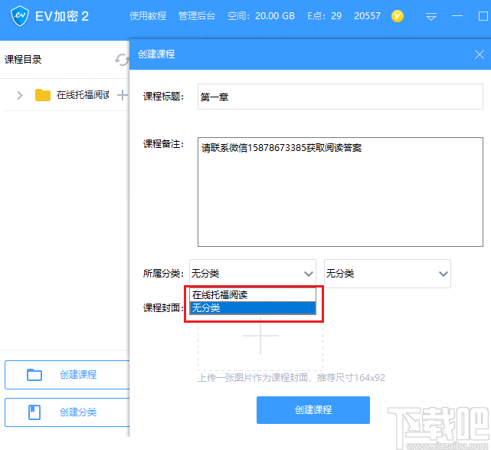Open the title bar dropdown menu icon
The width and height of the screenshot is (491, 450).
pos(431,16)
